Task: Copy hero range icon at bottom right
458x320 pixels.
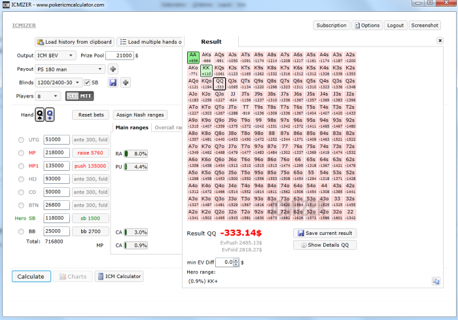Action: [x=436, y=281]
